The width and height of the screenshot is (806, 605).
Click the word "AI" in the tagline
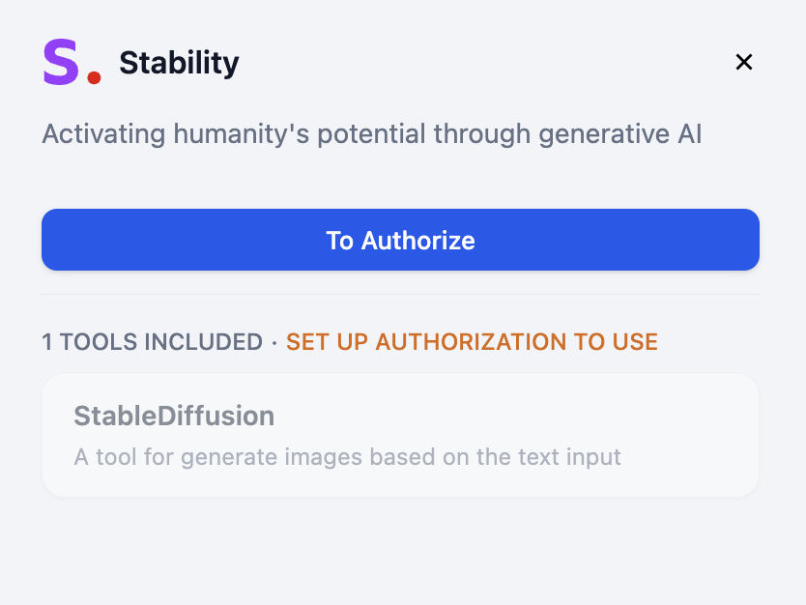coord(688,134)
